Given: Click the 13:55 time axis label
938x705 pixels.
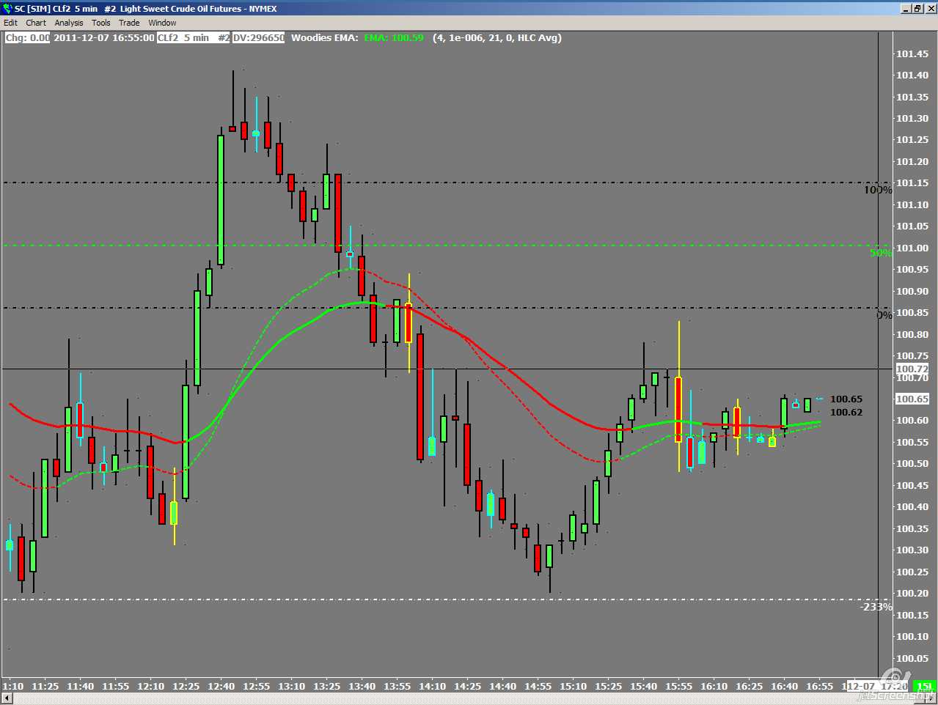Looking at the screenshot, I should click(397, 687).
